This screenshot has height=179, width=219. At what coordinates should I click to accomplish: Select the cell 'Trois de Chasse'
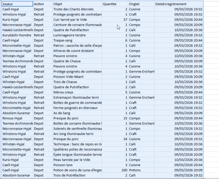77,82
